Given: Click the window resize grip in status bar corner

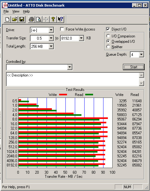Looking at the screenshot, I should 146,187.
